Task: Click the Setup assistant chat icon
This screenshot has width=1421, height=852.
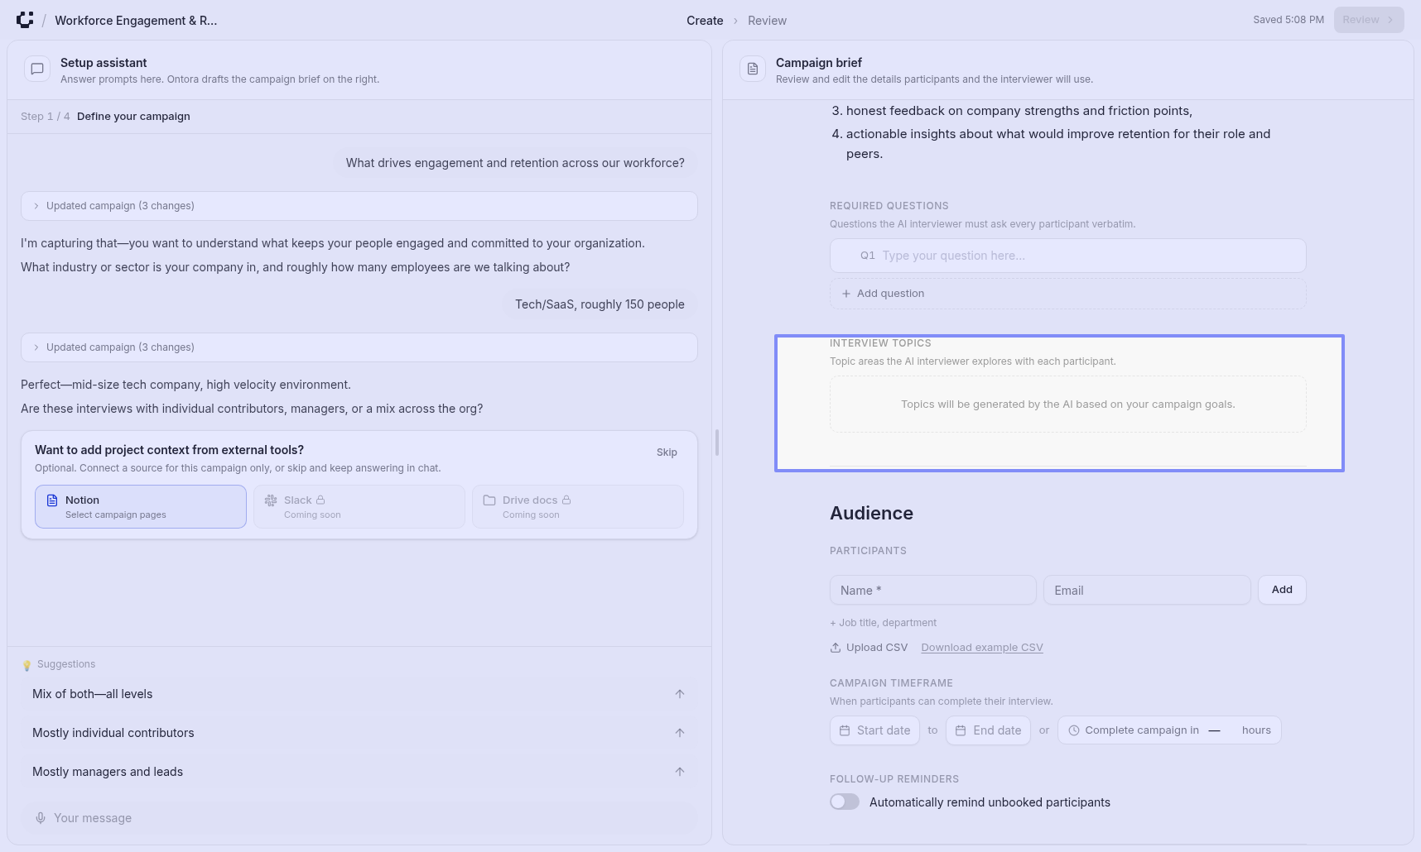Action: click(37, 69)
